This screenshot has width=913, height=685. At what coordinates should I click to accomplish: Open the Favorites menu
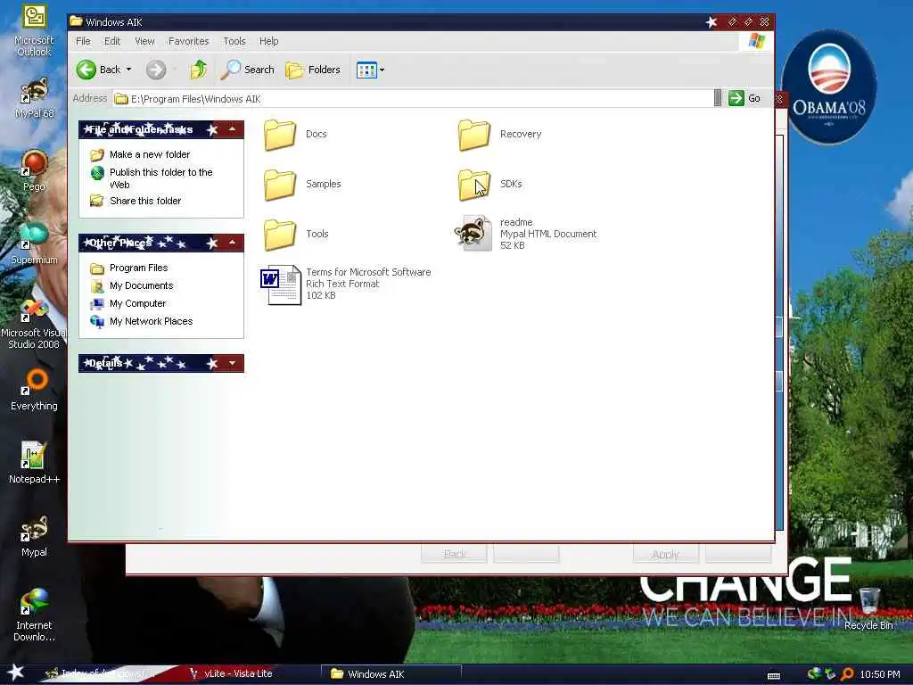tap(189, 41)
